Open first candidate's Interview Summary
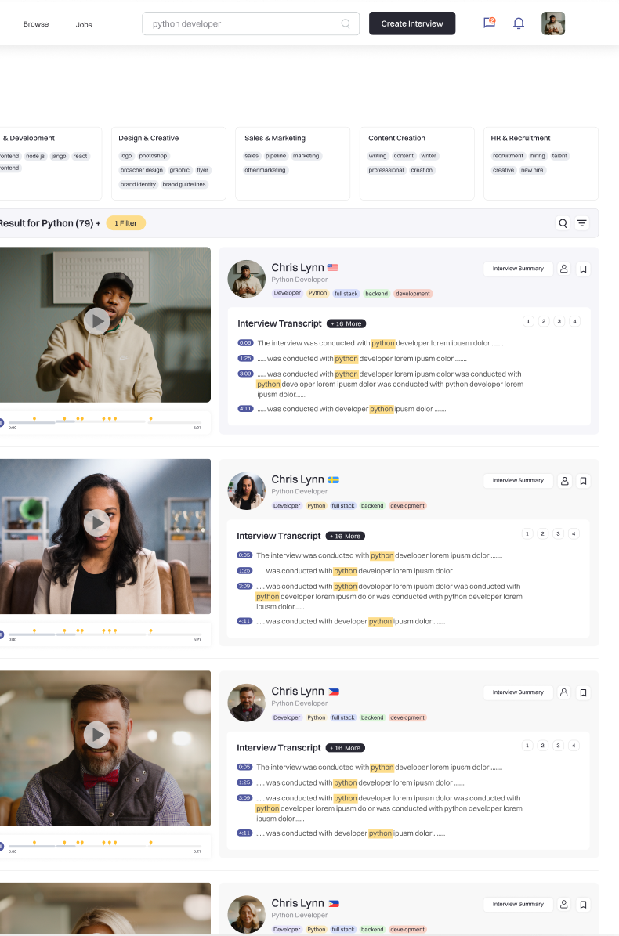This screenshot has width=619, height=936. pos(518,269)
